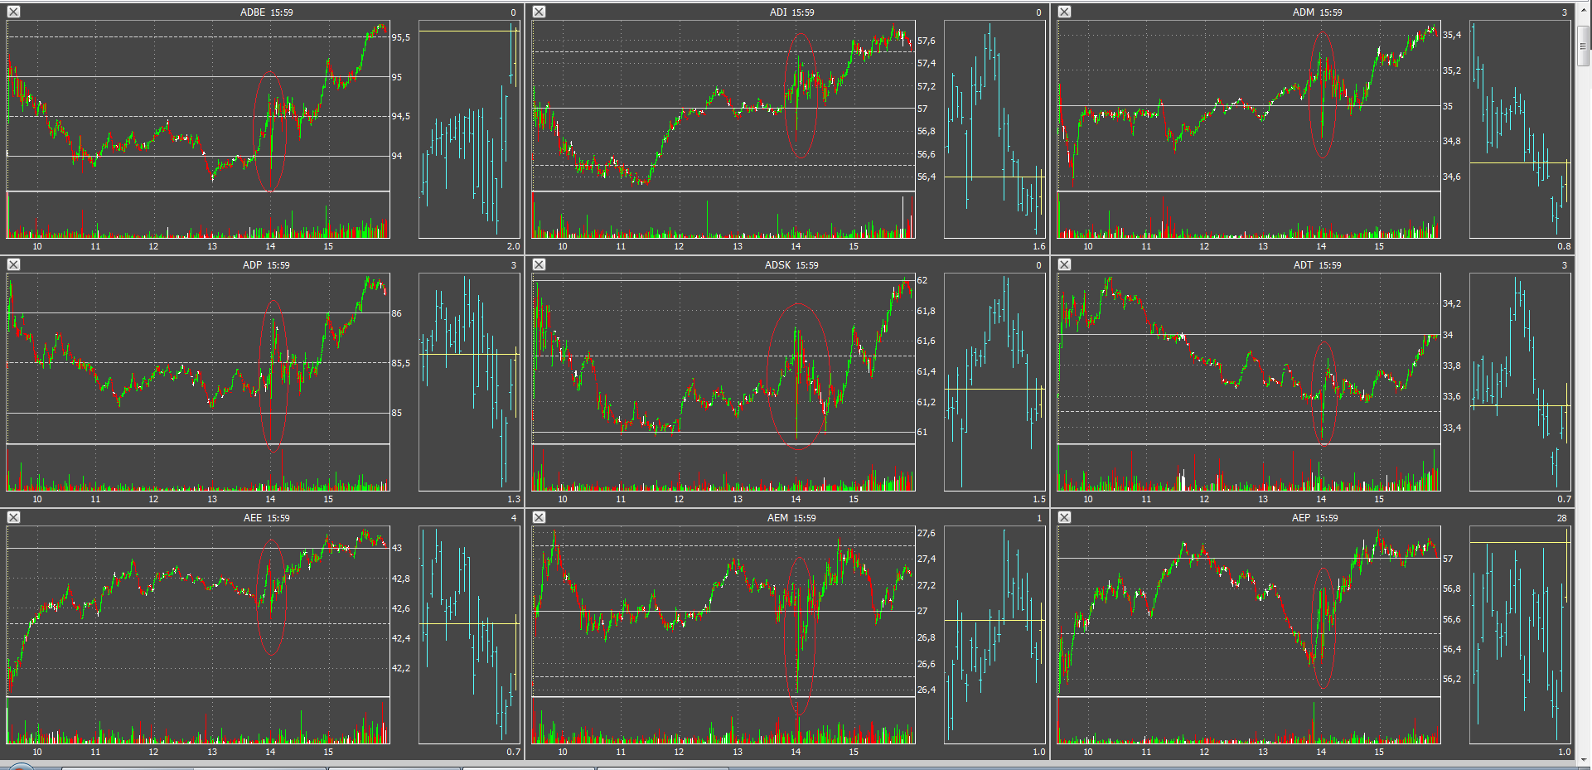Click the 85,5 price label on ADP
This screenshot has height=770, width=1592.
tap(401, 363)
